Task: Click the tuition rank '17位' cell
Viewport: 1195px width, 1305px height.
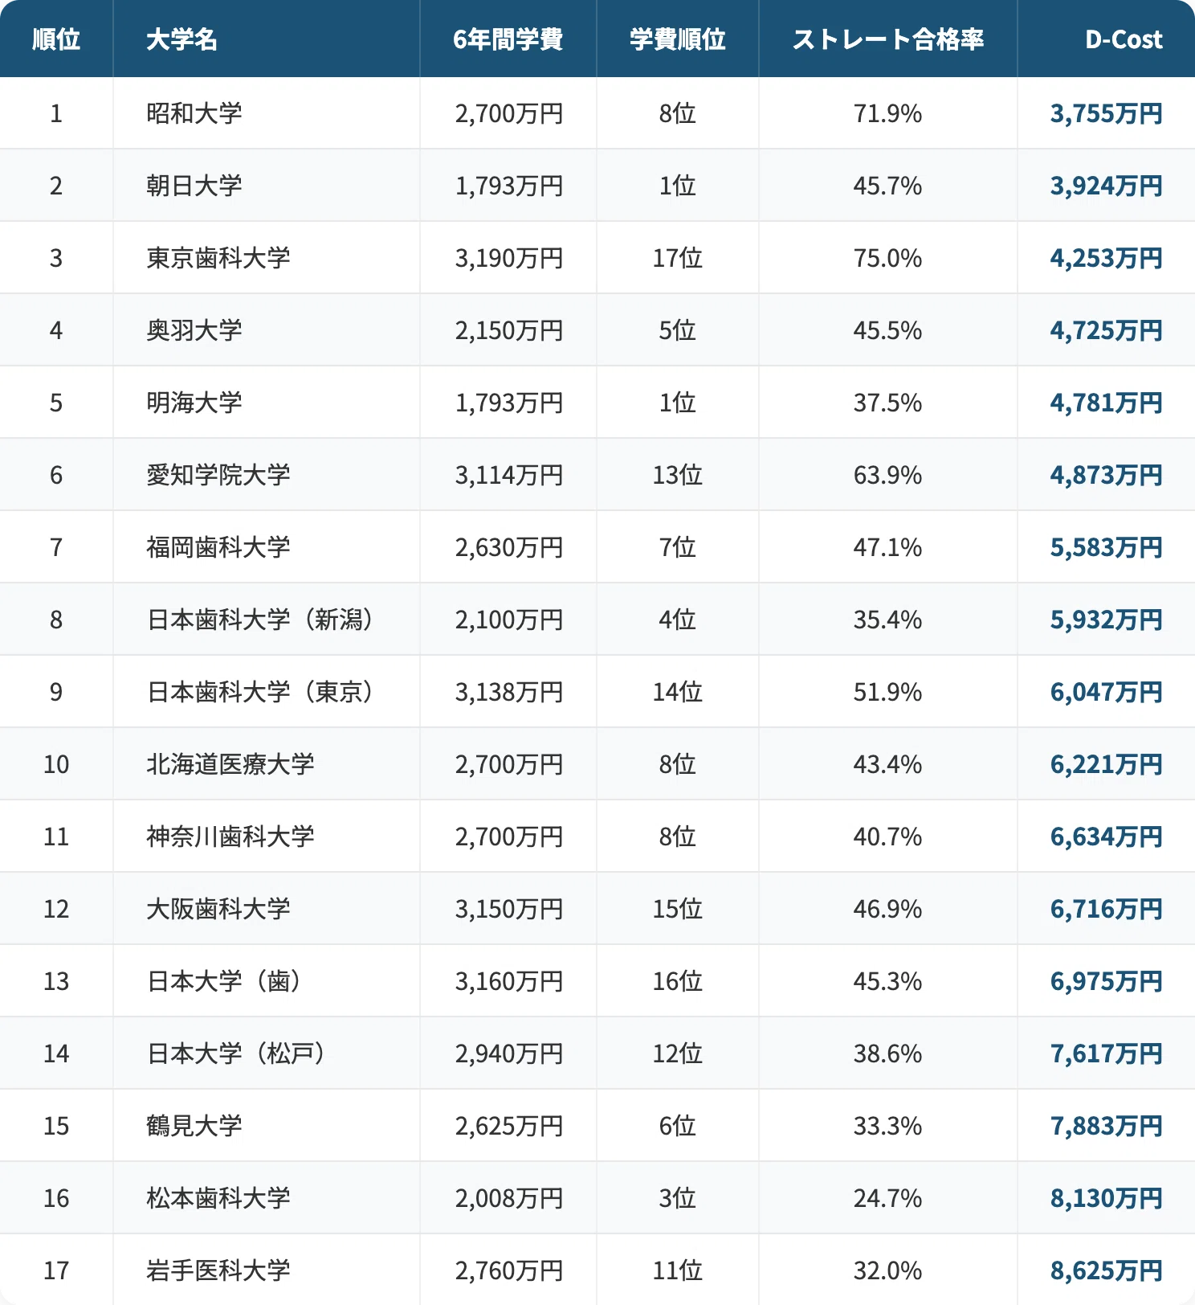Action: click(678, 258)
